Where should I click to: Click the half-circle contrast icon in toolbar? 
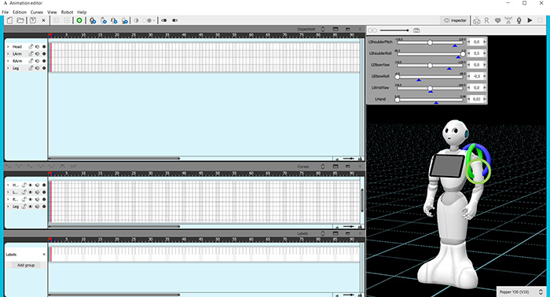pos(136,20)
